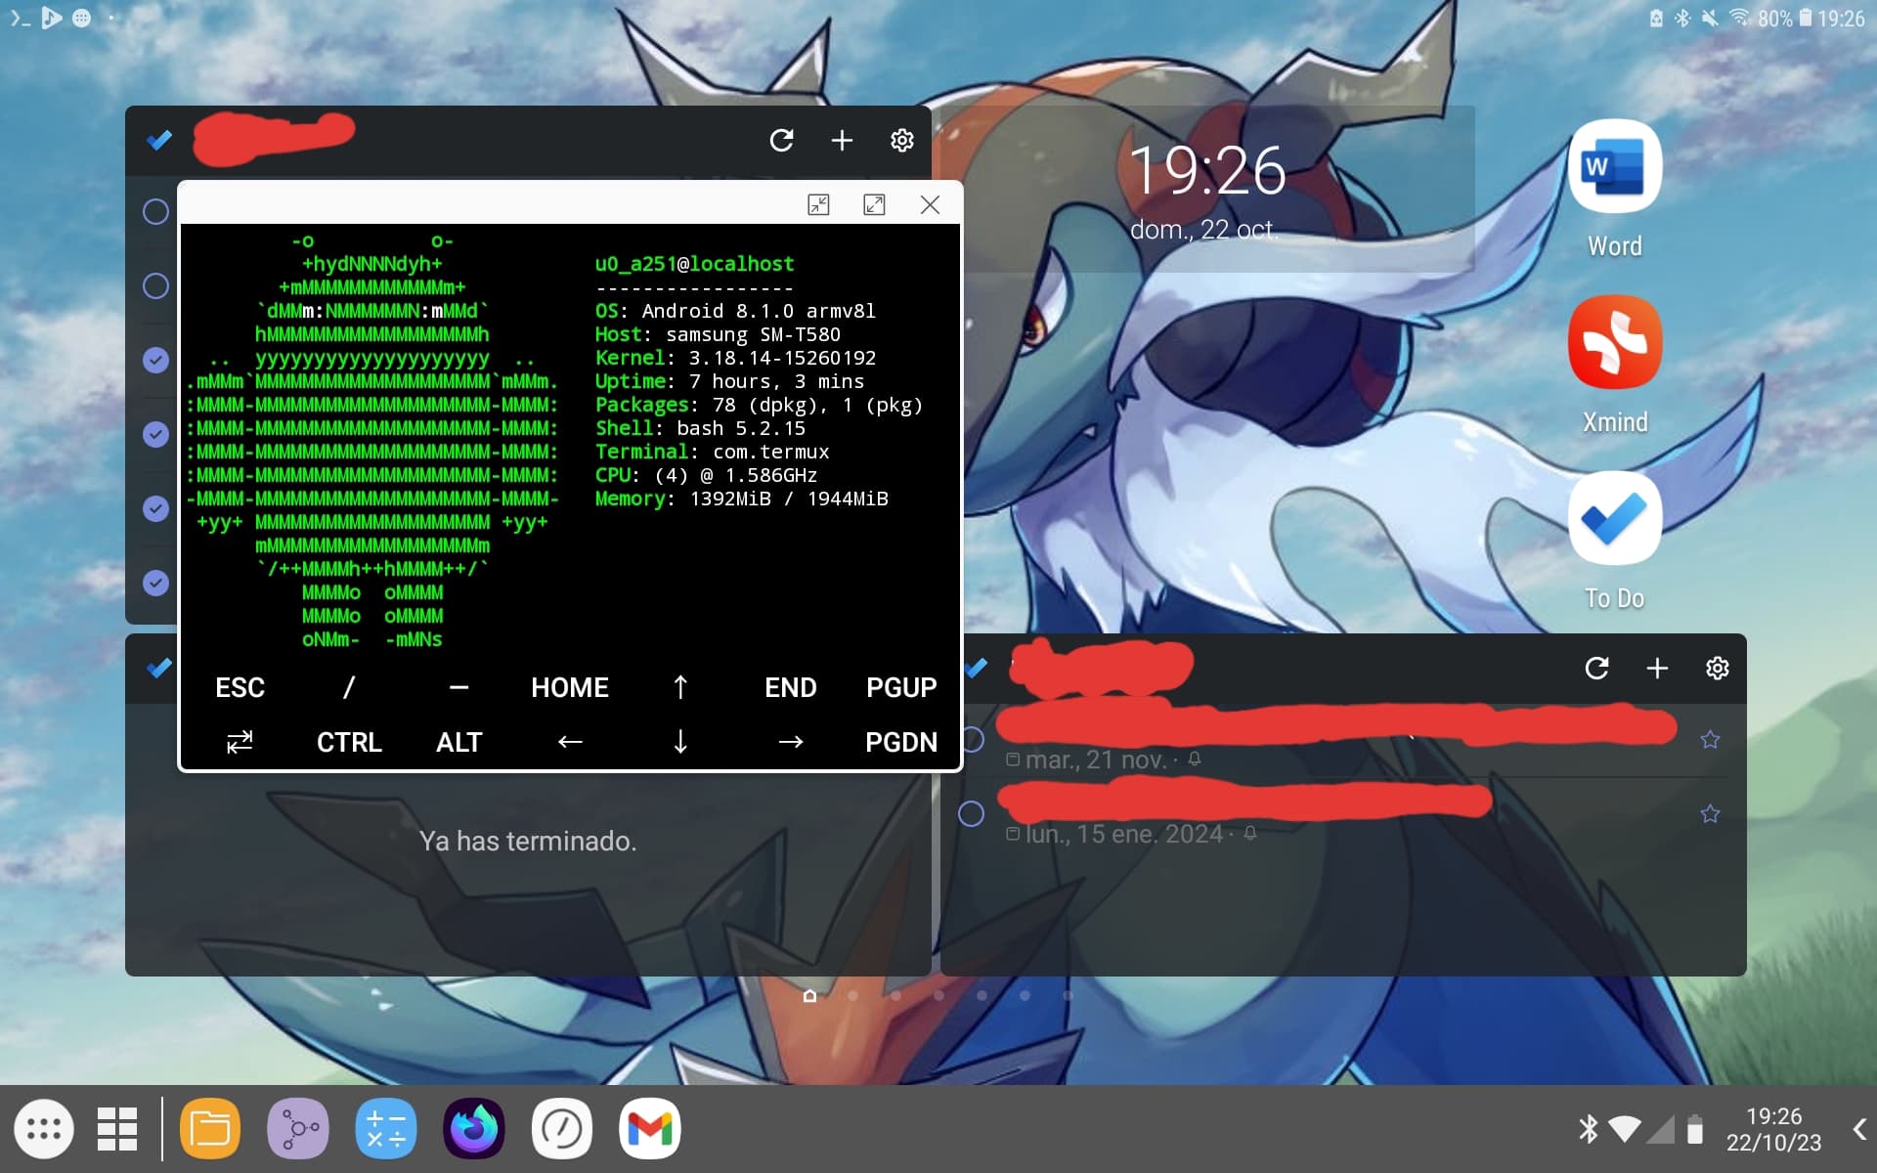This screenshot has height=1173, width=1877.
Task: Tap the clock widget showing 19:26
Action: [x=1206, y=171]
